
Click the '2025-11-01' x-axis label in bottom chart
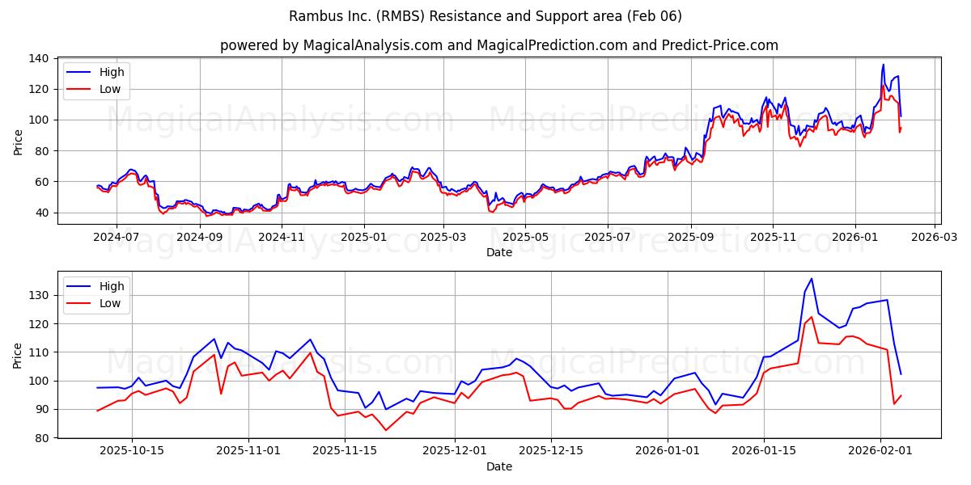(x=249, y=451)
